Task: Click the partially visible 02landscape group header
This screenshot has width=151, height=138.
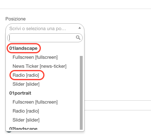Action: pyautogui.click(x=23, y=129)
